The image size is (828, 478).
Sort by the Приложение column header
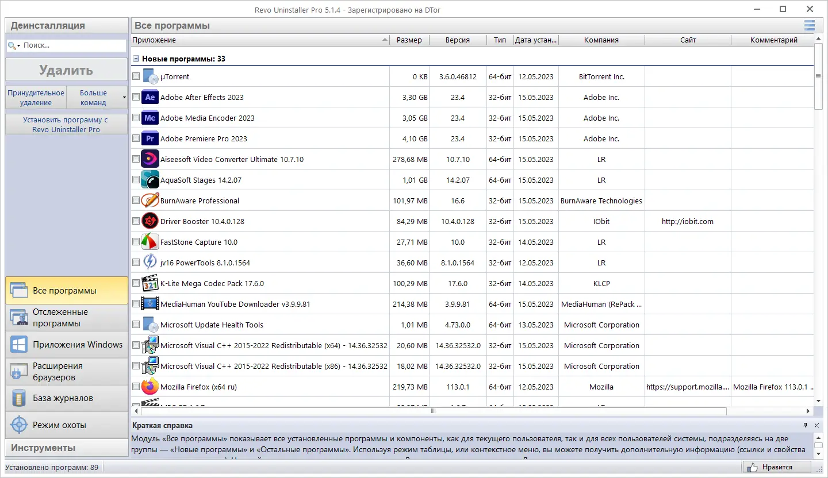pyautogui.click(x=260, y=40)
